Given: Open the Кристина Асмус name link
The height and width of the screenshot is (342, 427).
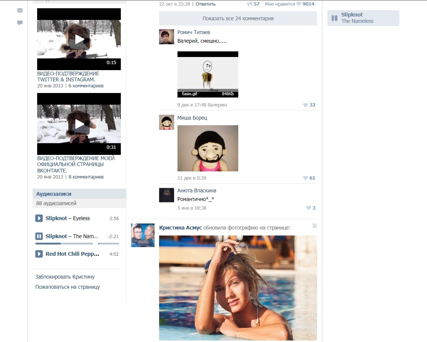Looking at the screenshot, I should 180,228.
